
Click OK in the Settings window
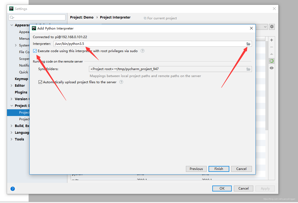(222, 189)
